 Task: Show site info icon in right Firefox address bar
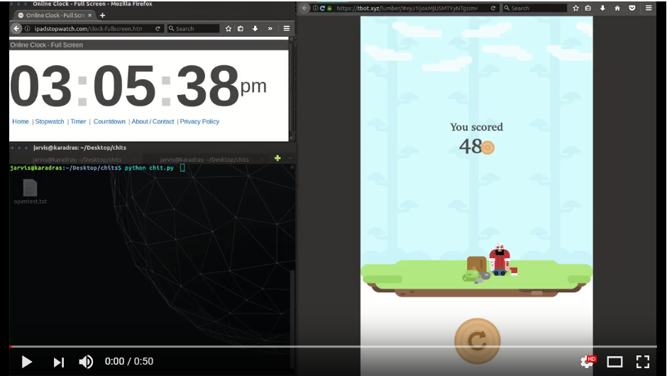(x=316, y=8)
